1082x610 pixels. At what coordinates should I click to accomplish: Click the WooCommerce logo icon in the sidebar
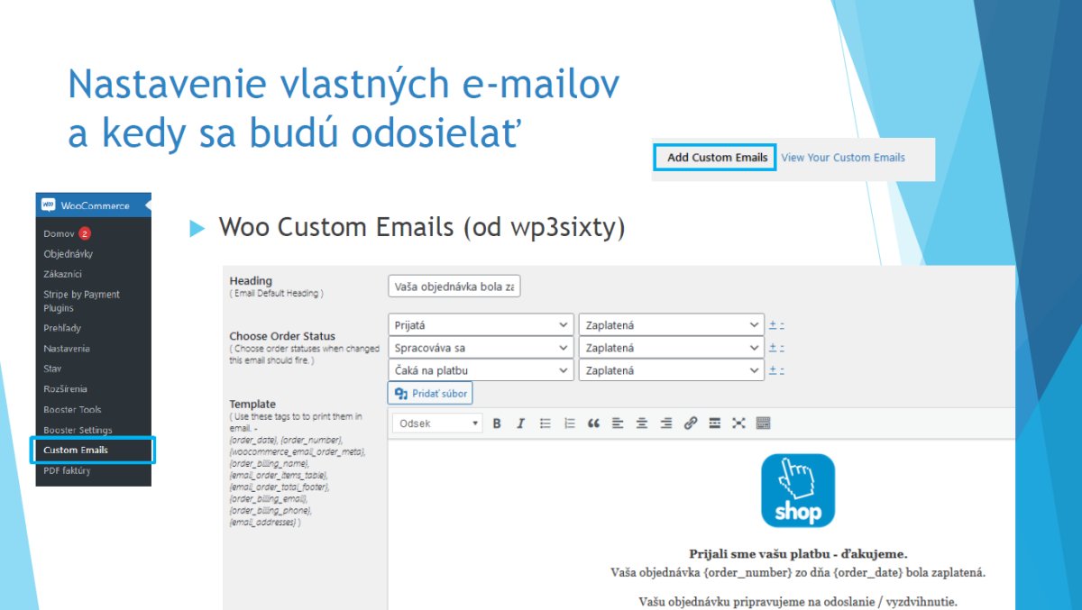(x=49, y=205)
